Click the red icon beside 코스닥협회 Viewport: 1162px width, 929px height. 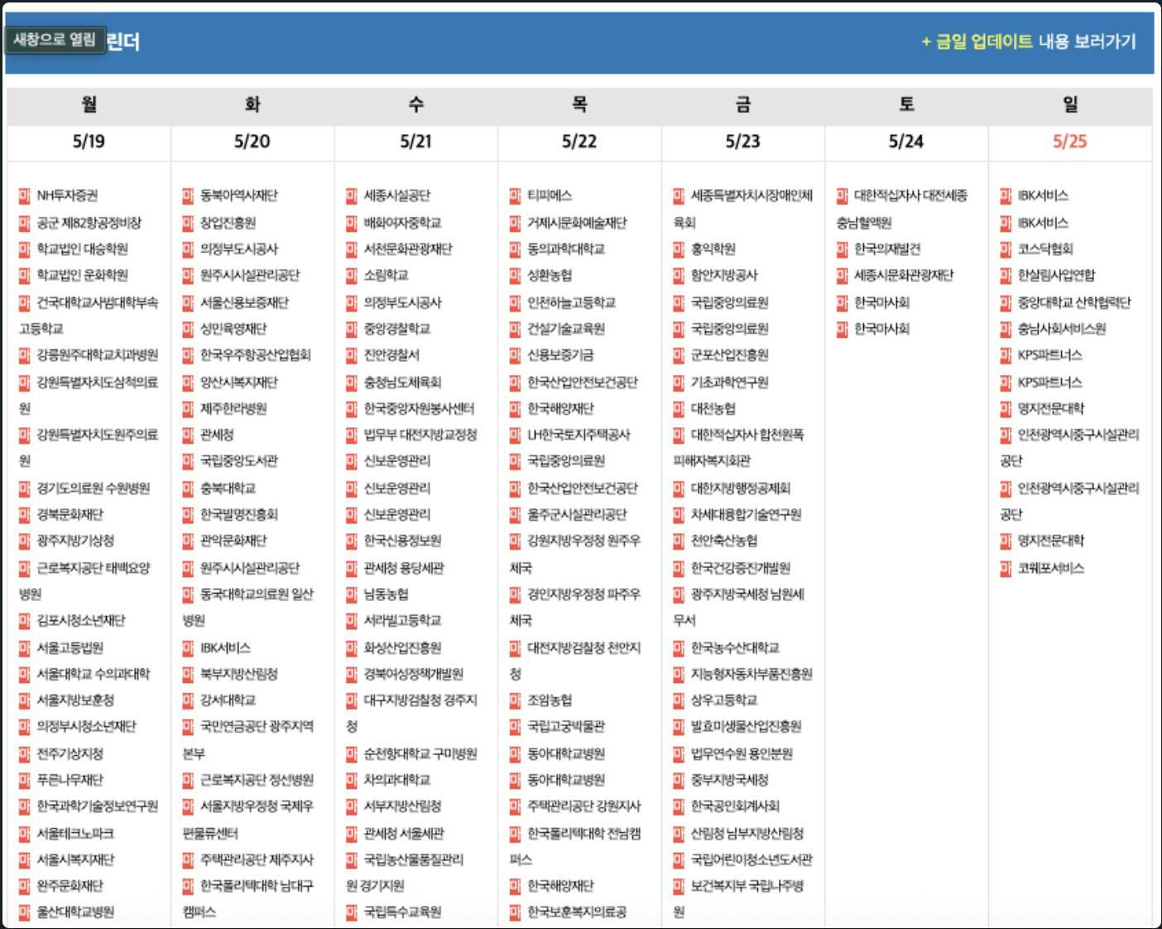point(1006,249)
